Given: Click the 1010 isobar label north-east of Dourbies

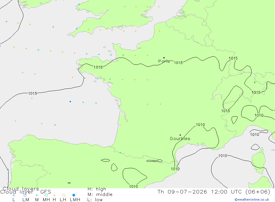Looking at the screenshot, I should pos(200,125).
